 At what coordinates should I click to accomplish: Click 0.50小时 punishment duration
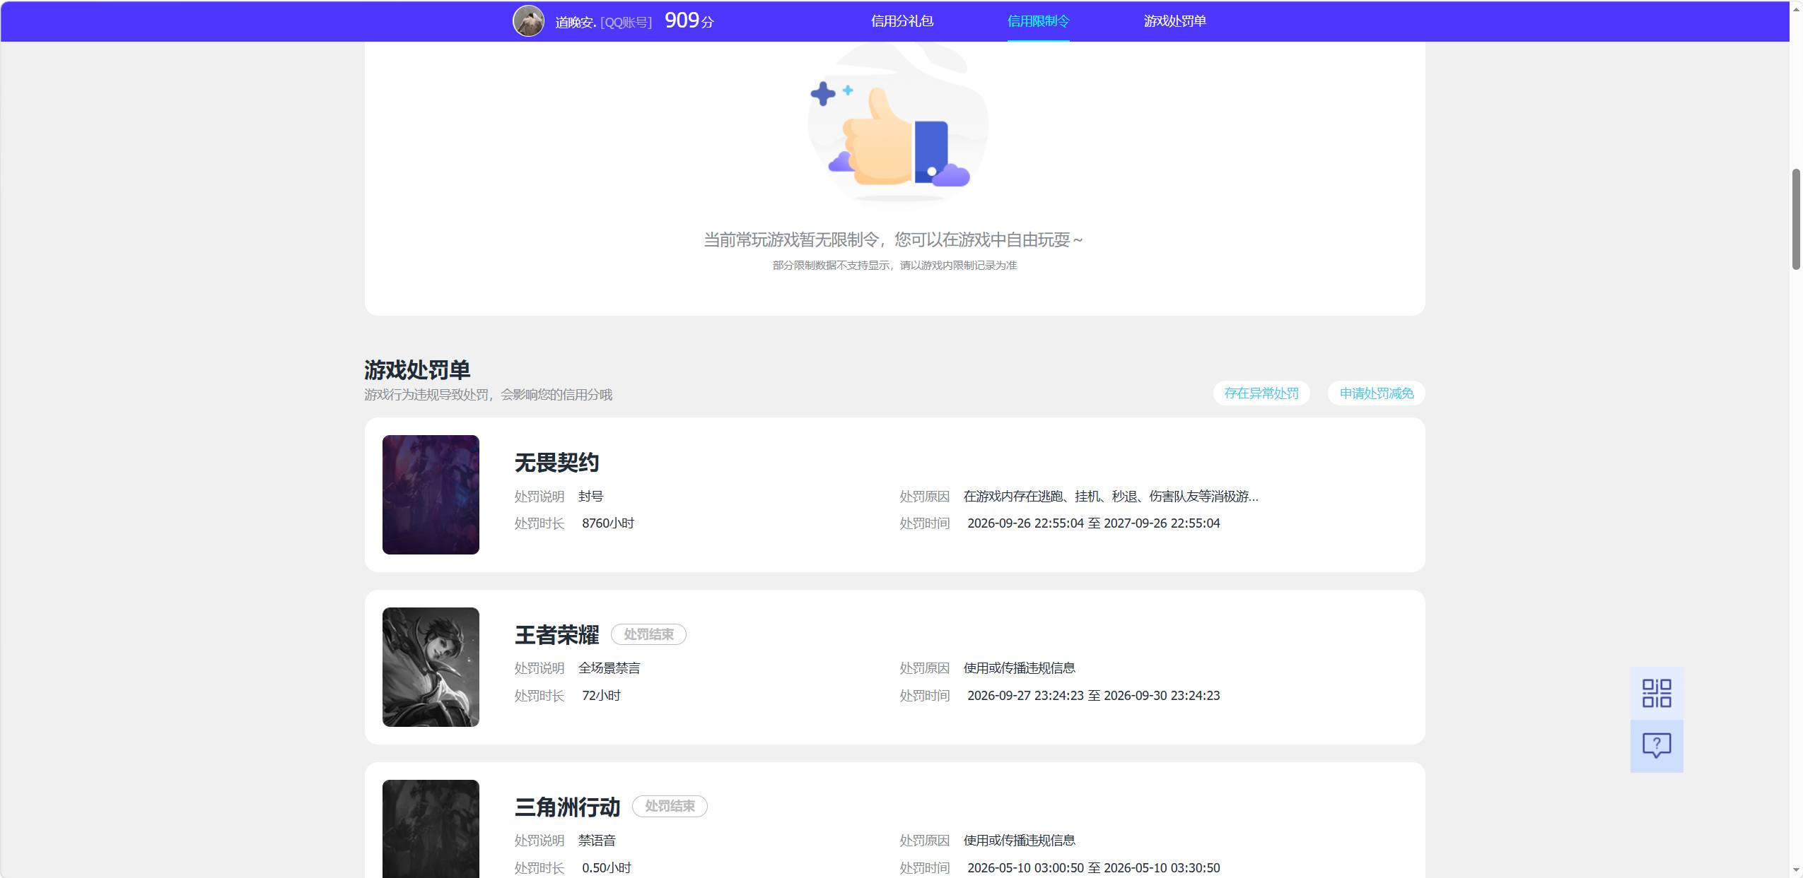click(607, 868)
